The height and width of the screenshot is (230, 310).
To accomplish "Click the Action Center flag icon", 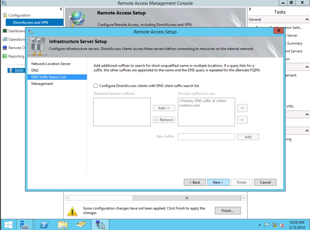I will (267, 225).
